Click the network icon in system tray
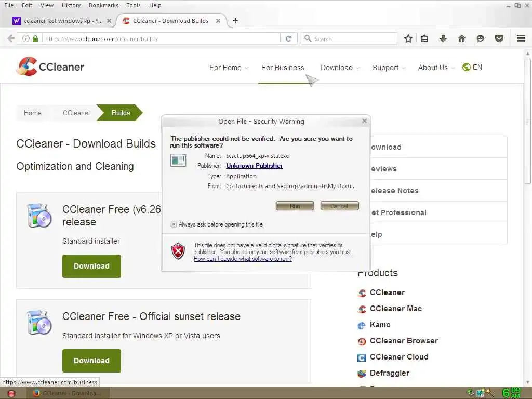 pyautogui.click(x=481, y=393)
